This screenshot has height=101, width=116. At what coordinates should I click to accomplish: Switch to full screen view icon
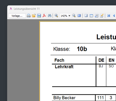79,16
